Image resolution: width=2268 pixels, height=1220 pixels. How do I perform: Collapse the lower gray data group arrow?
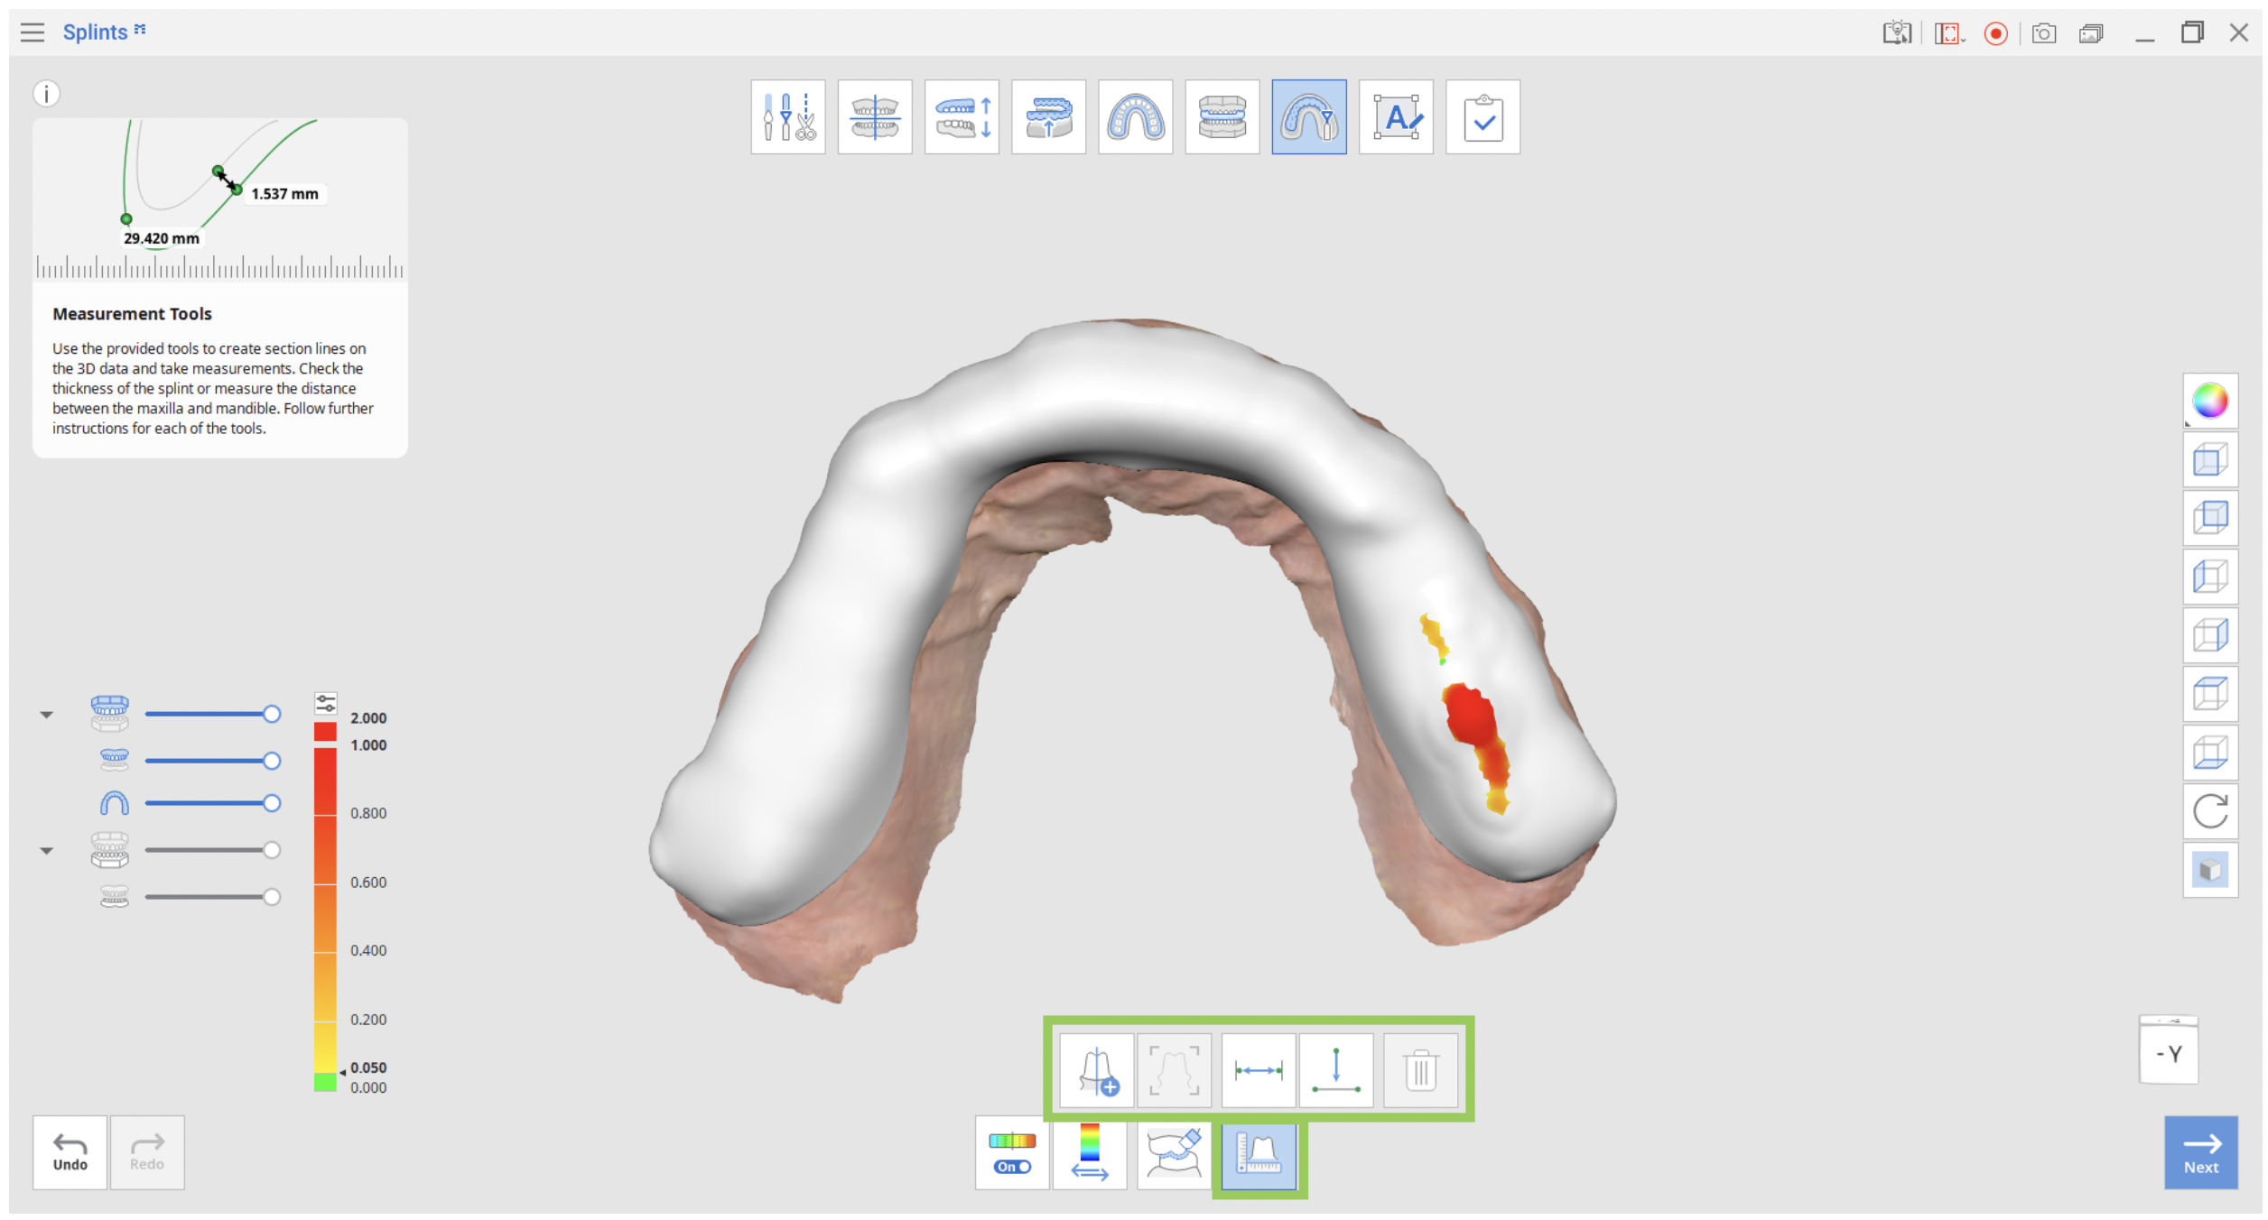pos(47,850)
